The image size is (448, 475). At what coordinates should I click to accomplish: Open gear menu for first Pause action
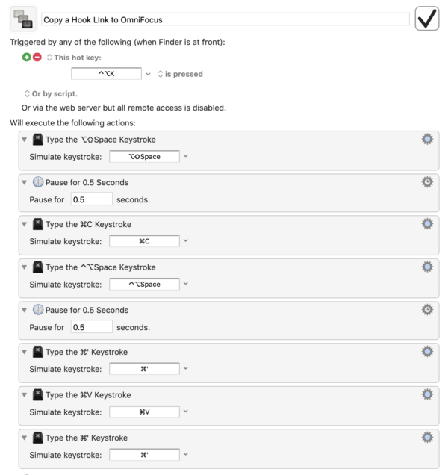[x=426, y=181]
